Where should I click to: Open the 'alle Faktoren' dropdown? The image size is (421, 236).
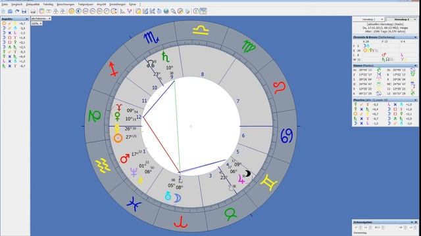pos(41,18)
